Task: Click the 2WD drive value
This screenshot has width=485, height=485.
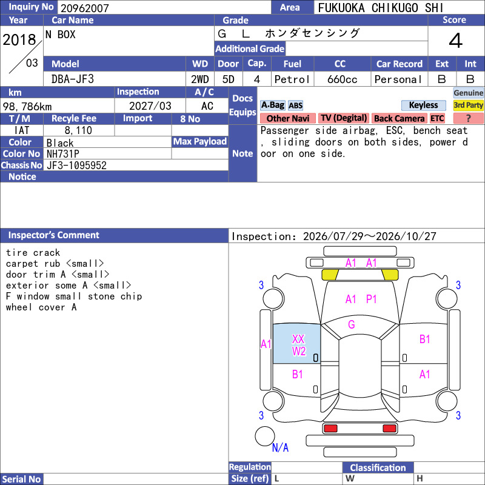Action: click(200, 79)
